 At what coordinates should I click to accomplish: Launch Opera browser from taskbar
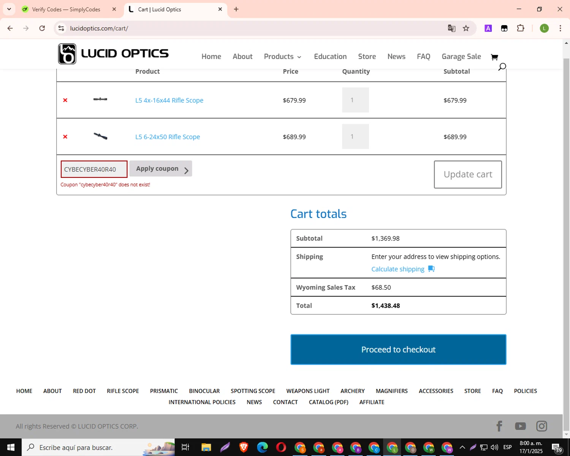(x=281, y=447)
